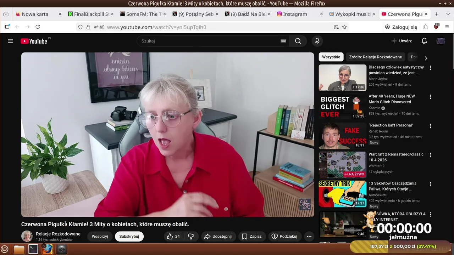Open options for AutoSekretu video
454x255 pixels.
click(431, 184)
